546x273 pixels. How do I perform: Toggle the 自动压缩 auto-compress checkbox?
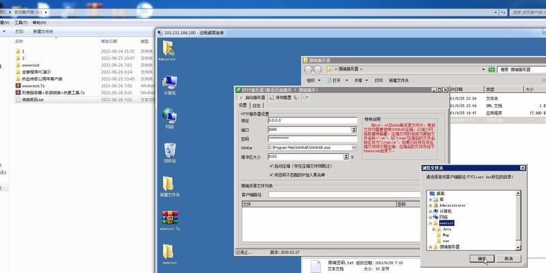(271, 166)
